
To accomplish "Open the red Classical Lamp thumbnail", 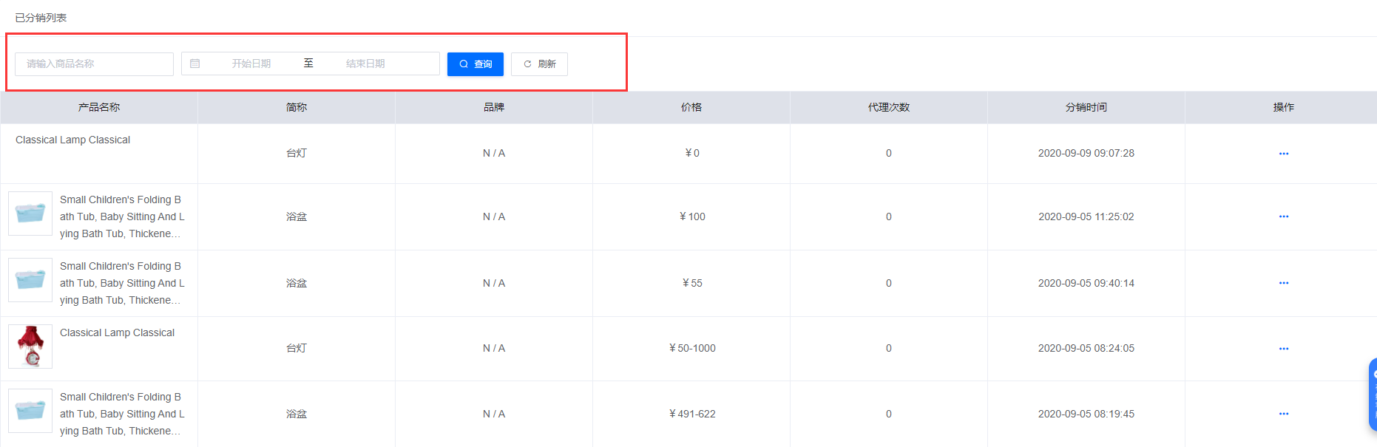I will pyautogui.click(x=30, y=346).
